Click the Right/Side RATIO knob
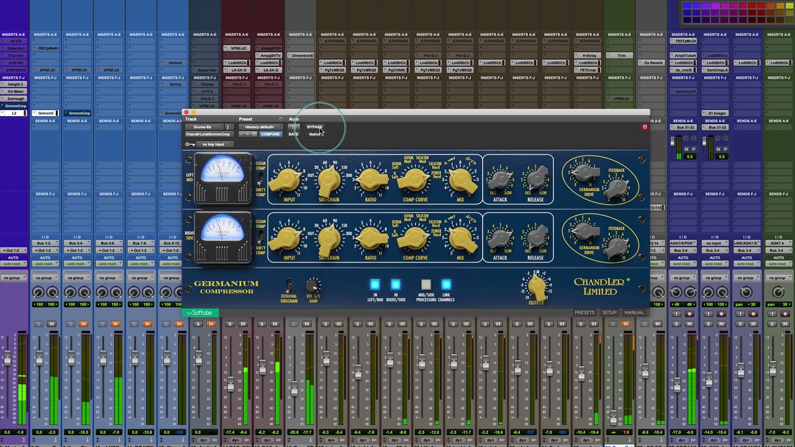This screenshot has width=795, height=447. 371,238
